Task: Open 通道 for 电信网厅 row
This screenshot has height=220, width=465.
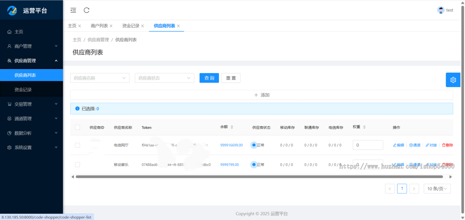Action: click(415, 145)
